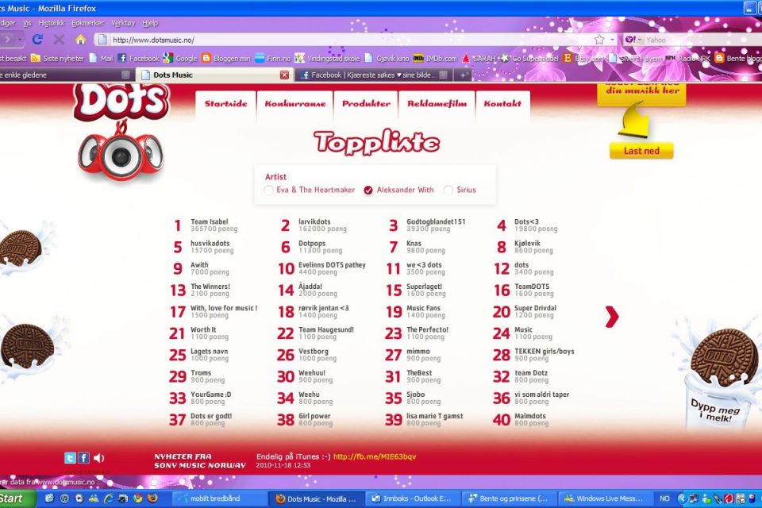
Task: Click the Firefox home icon
Action: tap(80, 39)
